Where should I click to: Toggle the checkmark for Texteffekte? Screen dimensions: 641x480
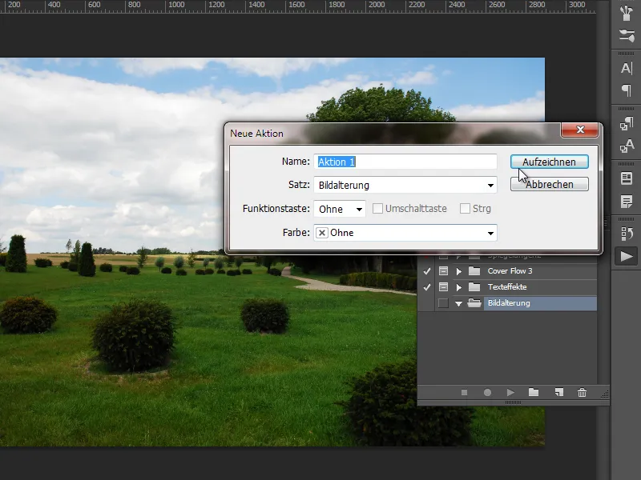point(427,287)
